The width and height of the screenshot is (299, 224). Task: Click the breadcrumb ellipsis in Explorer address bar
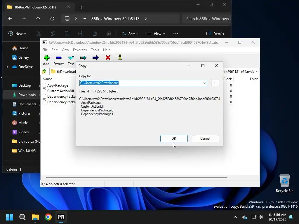84,19
